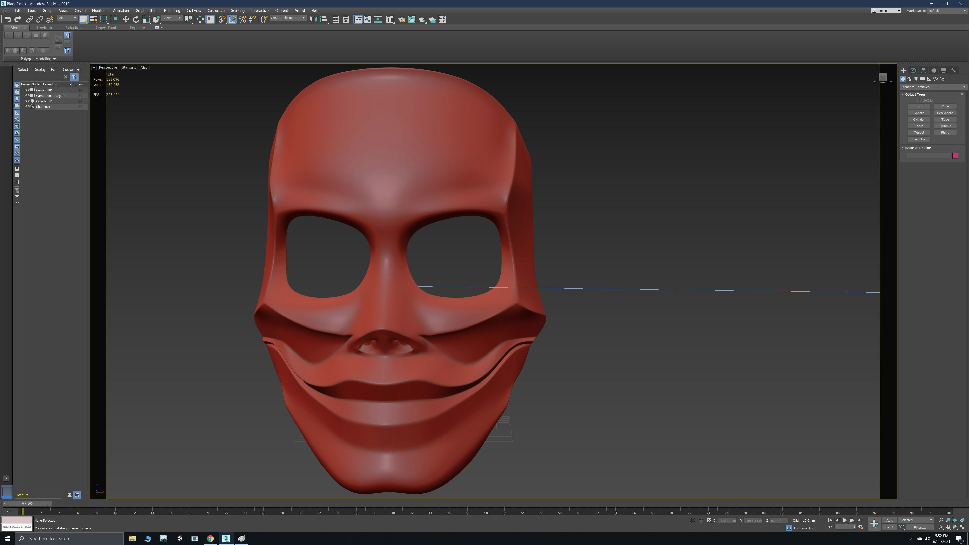Open the Mirror tool

[x=313, y=19]
